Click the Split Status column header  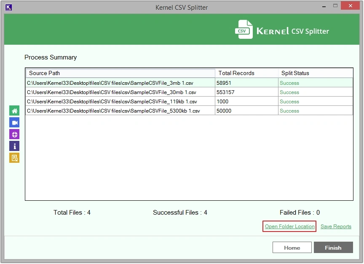point(315,73)
